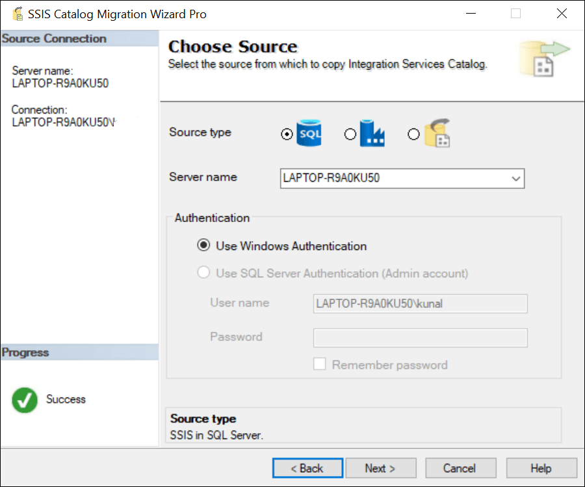The image size is (585, 487).
Task: Click the SQL Server source type icon
Action: tap(309, 134)
